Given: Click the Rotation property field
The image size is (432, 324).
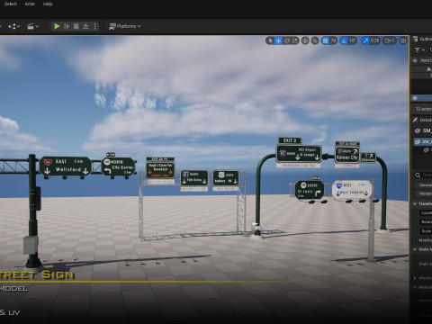Looking at the screenshot, I should coord(426,222).
